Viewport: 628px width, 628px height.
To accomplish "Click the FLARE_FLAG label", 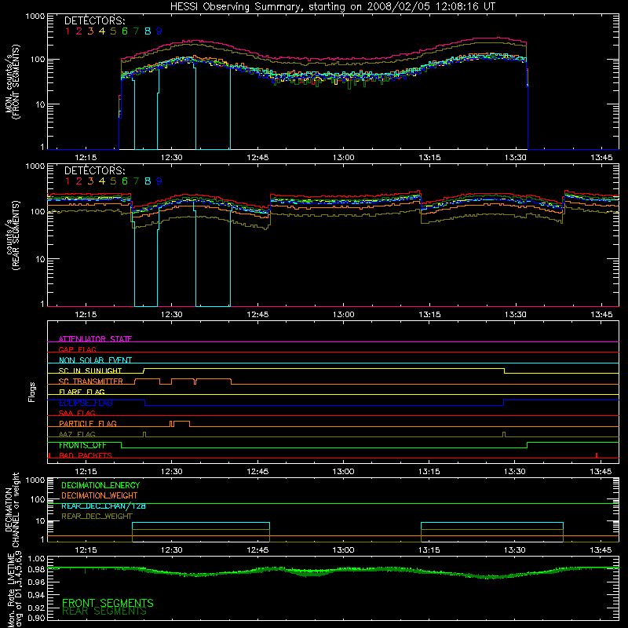I will point(82,392).
